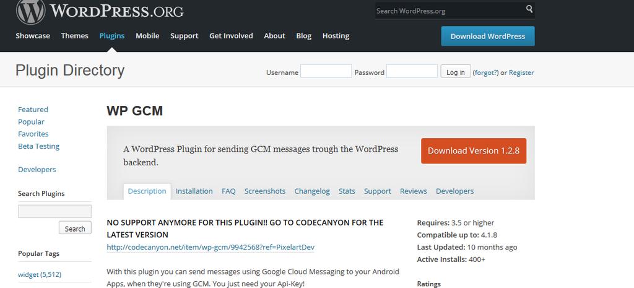Switch to the Stats tab

(347, 191)
